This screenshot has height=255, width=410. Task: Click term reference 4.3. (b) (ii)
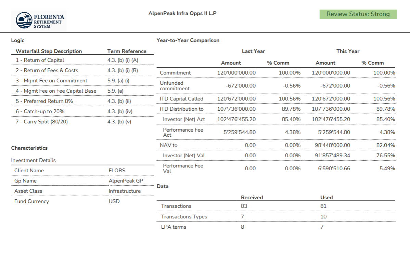pyautogui.click(x=119, y=101)
